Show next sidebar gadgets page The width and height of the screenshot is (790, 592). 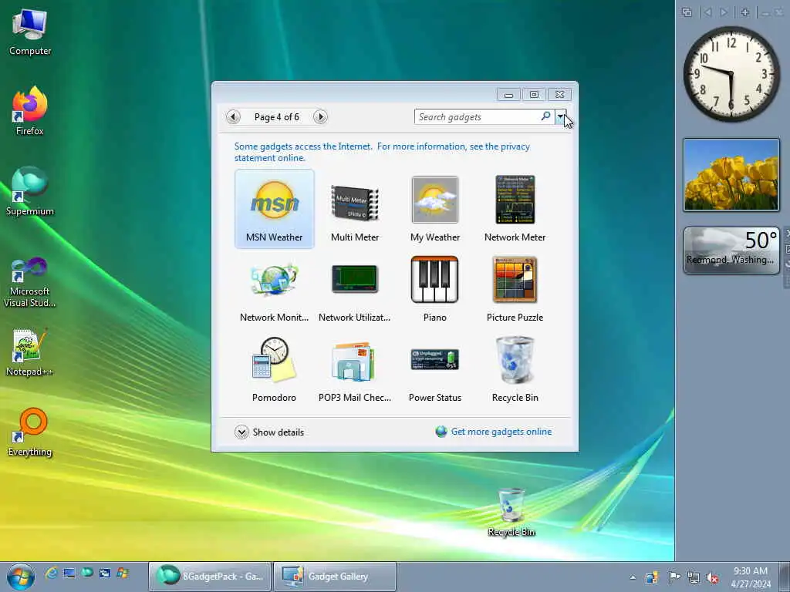pos(724,12)
